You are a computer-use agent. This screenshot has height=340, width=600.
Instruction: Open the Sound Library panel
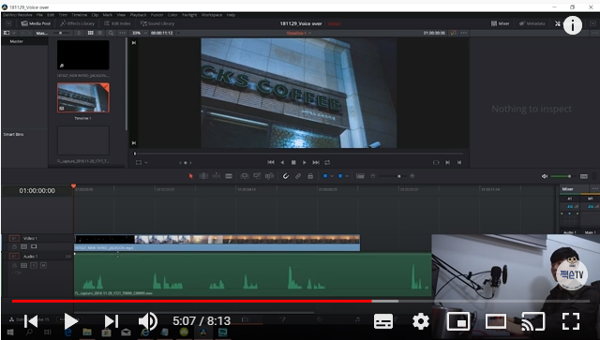click(157, 23)
